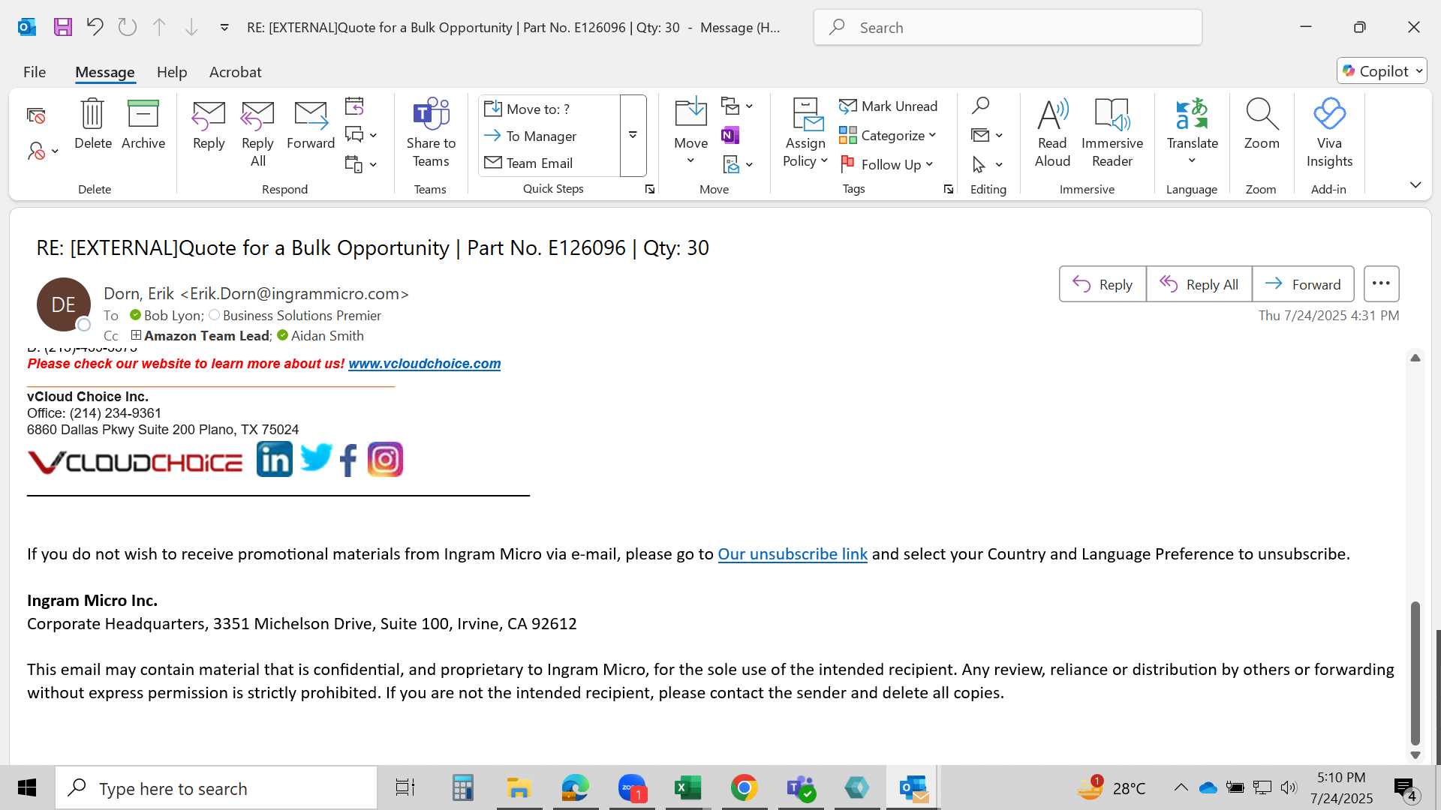
Task: Collapse the ribbon chevron
Action: pyautogui.click(x=1415, y=185)
